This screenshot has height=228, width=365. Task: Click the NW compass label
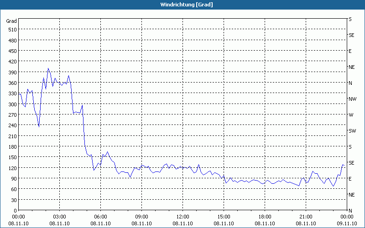tap(352, 99)
